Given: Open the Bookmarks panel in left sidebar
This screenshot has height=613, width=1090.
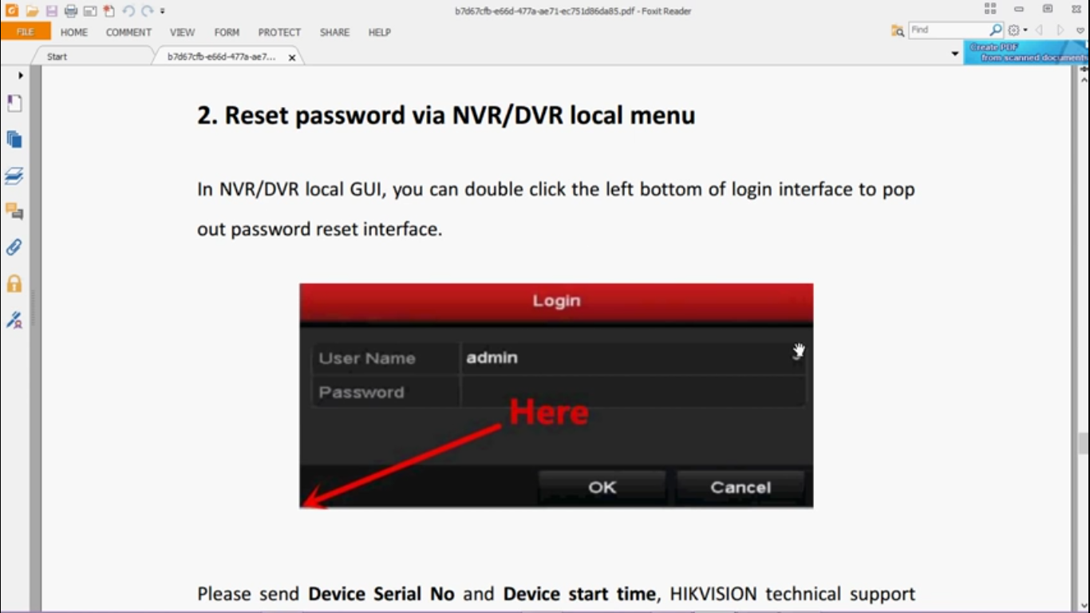Looking at the screenshot, I should click(14, 104).
